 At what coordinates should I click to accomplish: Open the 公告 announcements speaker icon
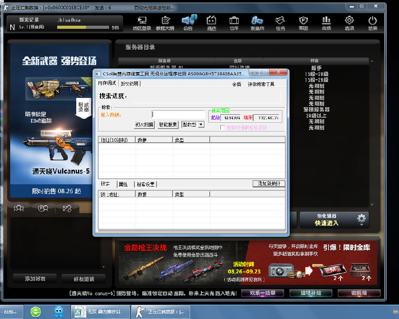pyautogui.click(x=188, y=23)
